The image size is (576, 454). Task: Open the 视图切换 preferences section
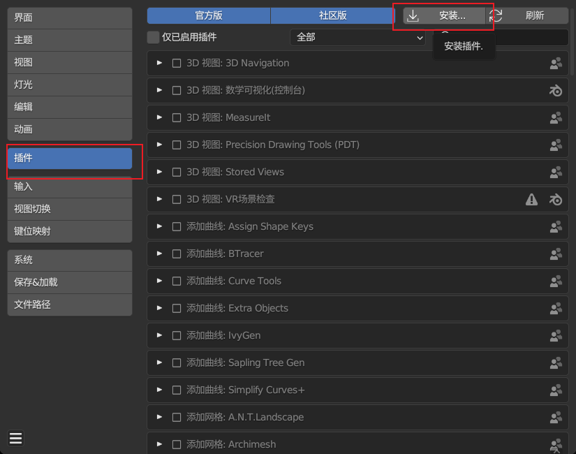[x=70, y=209]
